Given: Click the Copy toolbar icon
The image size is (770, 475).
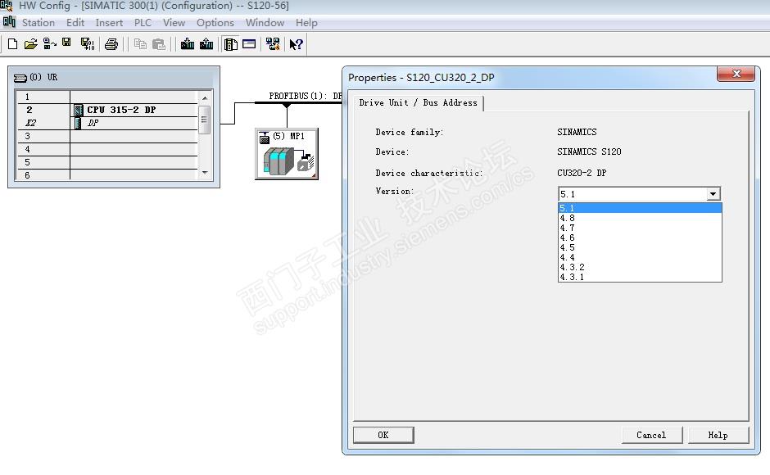Looking at the screenshot, I should click(x=140, y=44).
